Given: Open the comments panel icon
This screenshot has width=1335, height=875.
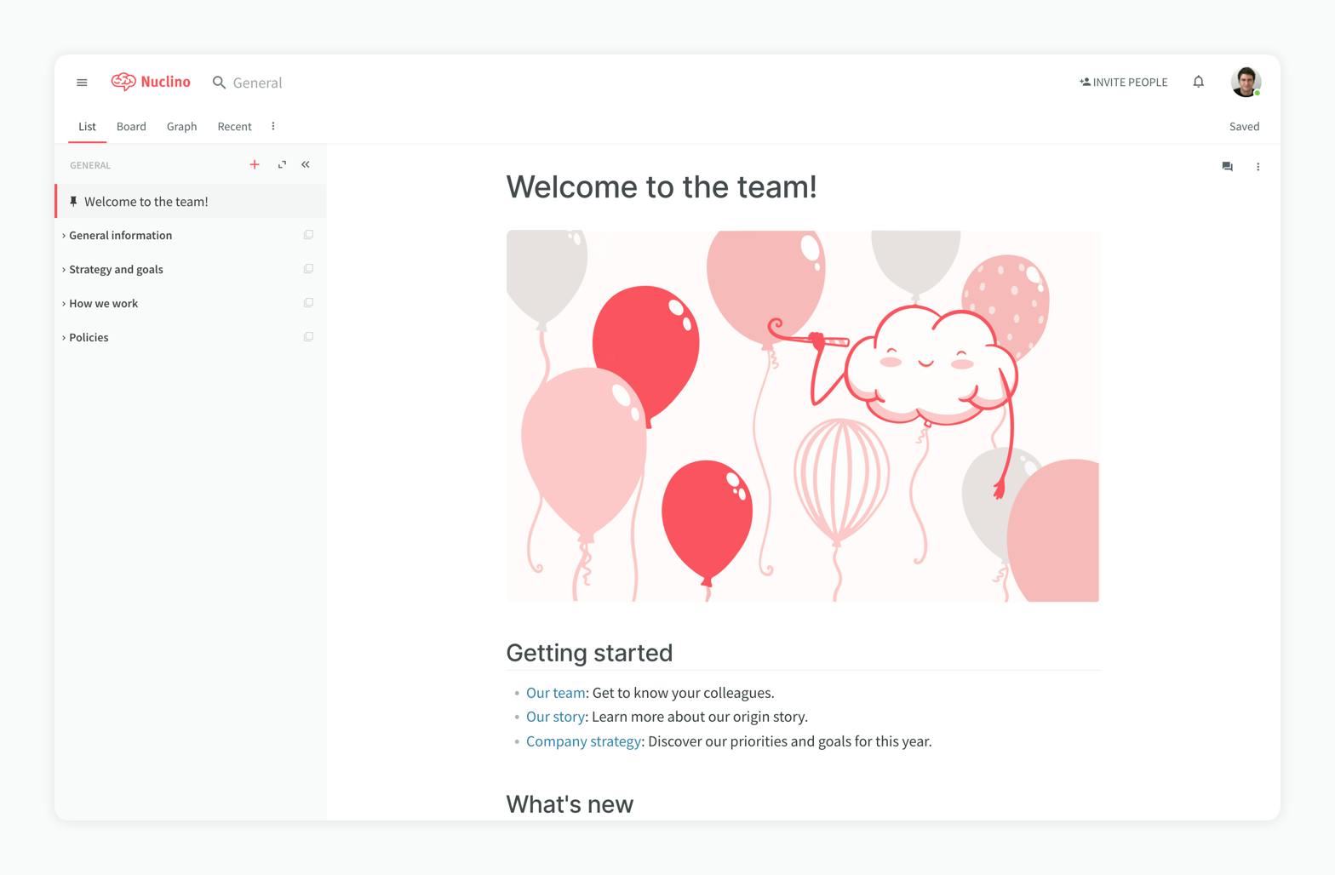Looking at the screenshot, I should (1227, 167).
